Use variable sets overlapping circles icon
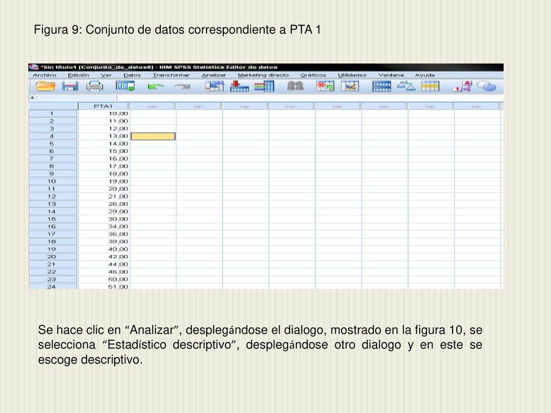 tap(486, 86)
